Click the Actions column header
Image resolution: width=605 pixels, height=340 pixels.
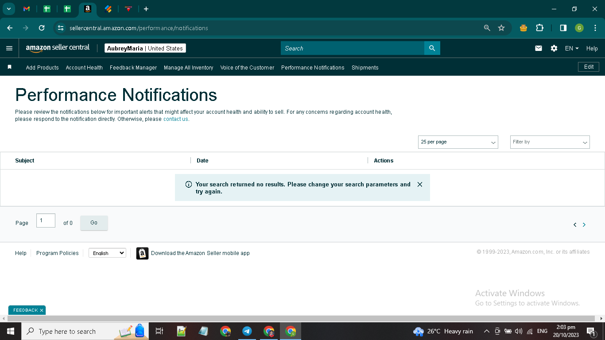click(x=384, y=161)
